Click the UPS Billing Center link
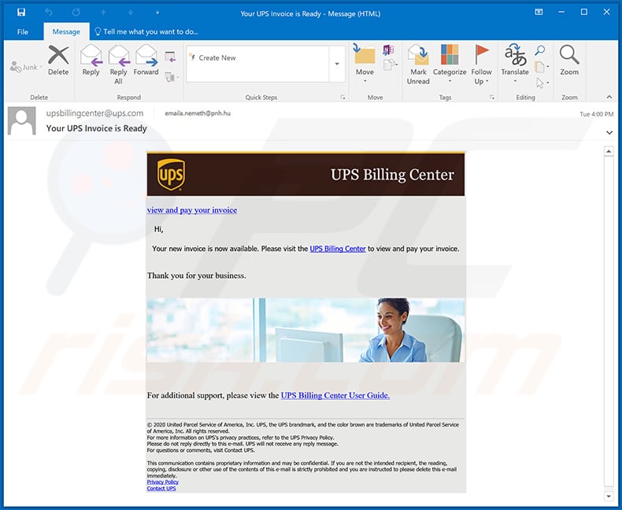This screenshot has width=622, height=510. tap(338, 249)
